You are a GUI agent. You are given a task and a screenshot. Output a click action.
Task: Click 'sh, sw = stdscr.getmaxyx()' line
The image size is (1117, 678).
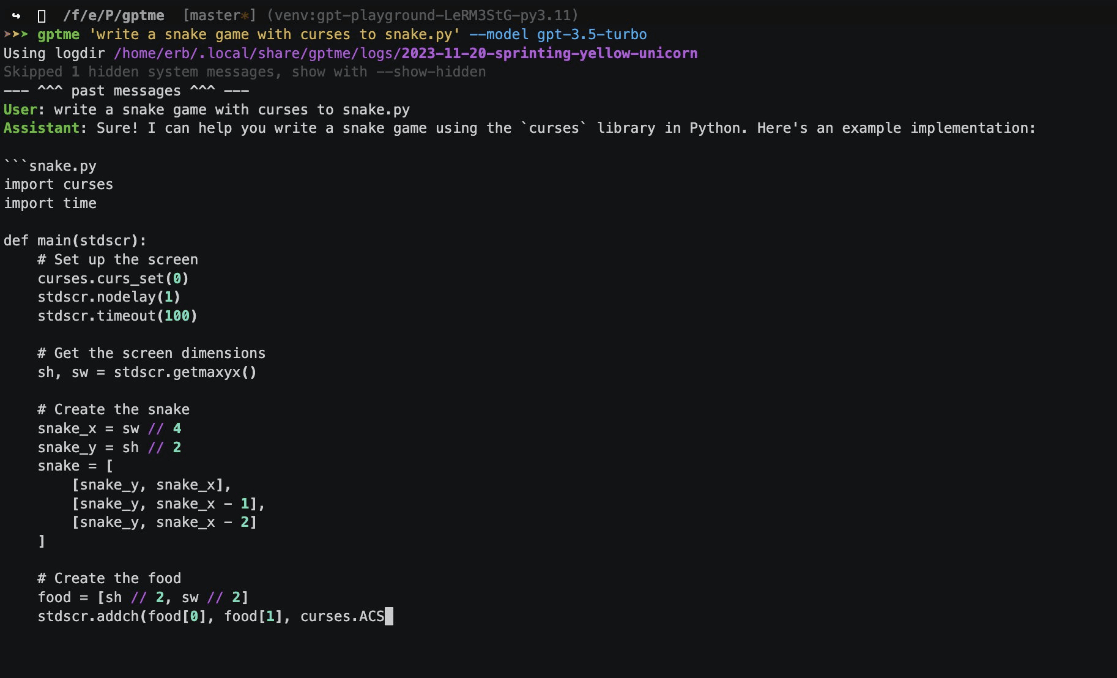coord(147,373)
